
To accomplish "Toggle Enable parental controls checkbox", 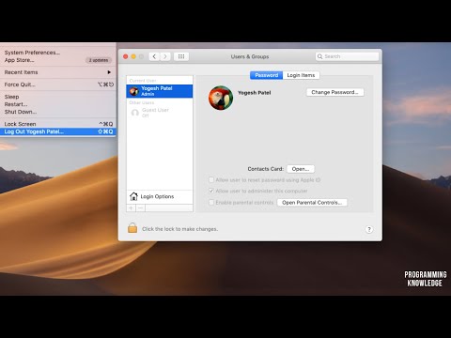I will 211,203.
